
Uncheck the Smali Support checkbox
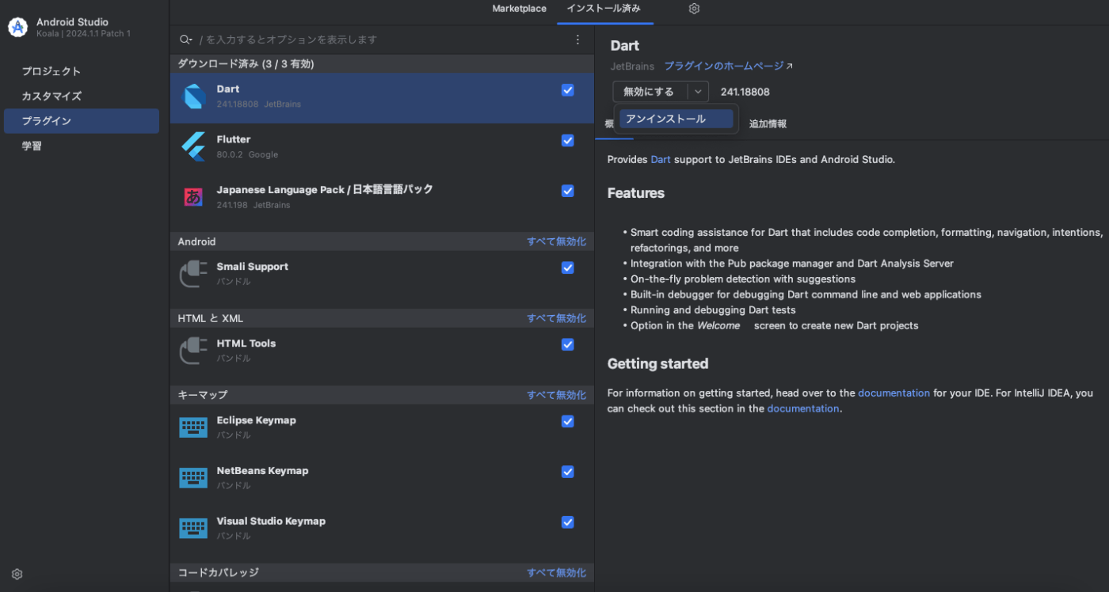567,268
